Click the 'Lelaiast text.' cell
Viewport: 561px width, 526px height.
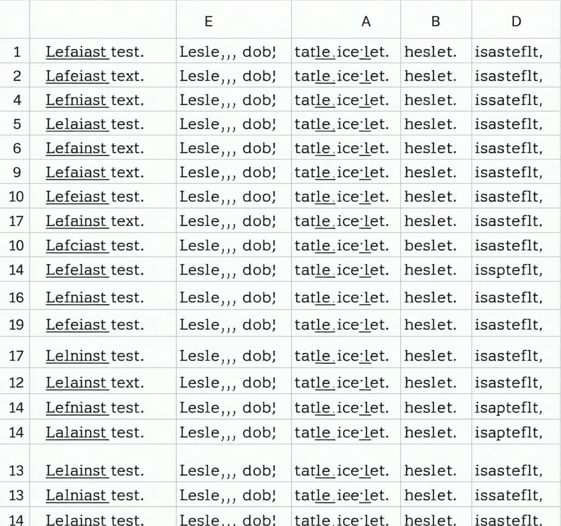(x=95, y=124)
